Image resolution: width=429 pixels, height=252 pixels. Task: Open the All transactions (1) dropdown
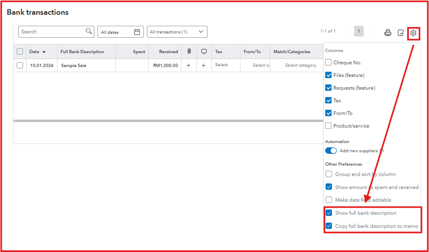tap(177, 32)
